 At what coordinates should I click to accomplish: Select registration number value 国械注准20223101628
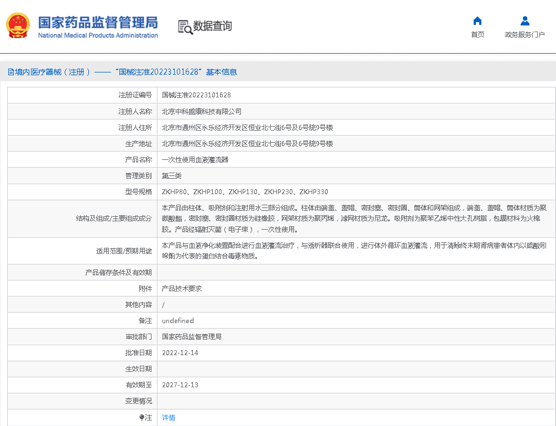pos(196,95)
